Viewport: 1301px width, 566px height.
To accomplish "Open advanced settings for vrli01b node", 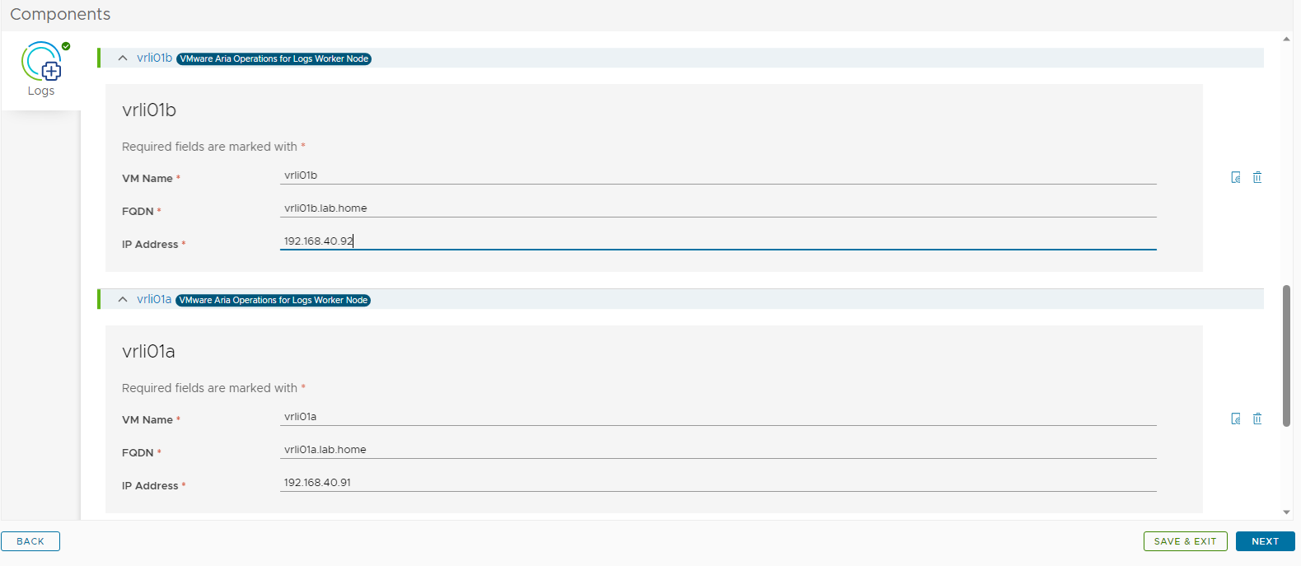I will (x=1235, y=177).
